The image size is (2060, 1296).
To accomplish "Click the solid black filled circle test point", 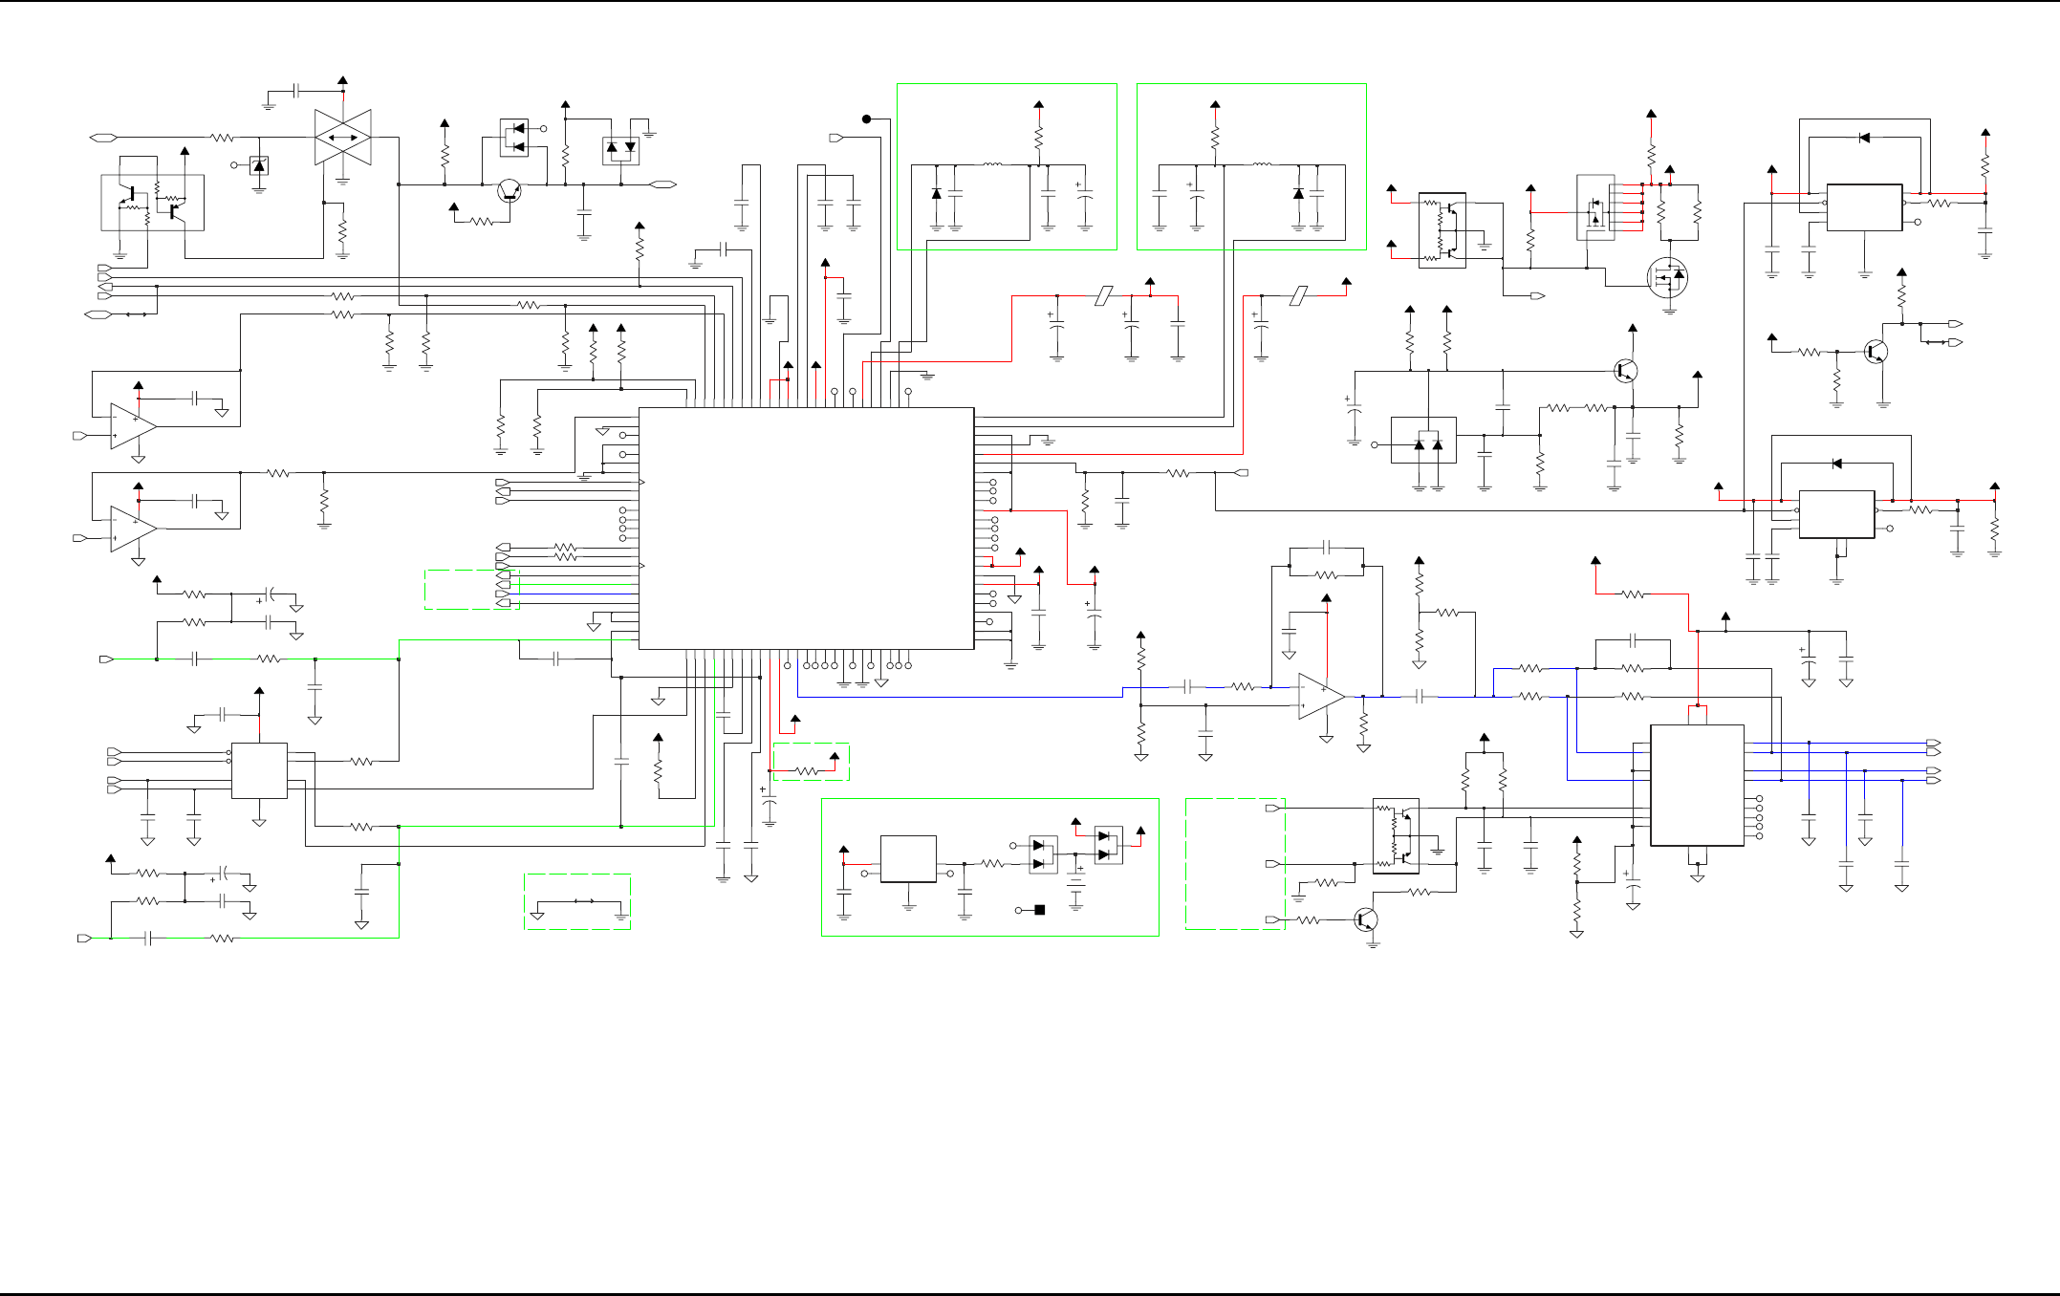I will 866,119.
